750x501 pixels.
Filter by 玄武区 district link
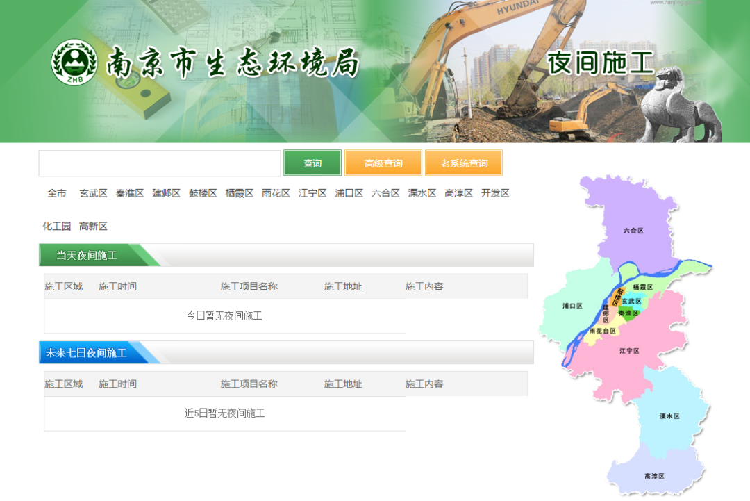(93, 193)
